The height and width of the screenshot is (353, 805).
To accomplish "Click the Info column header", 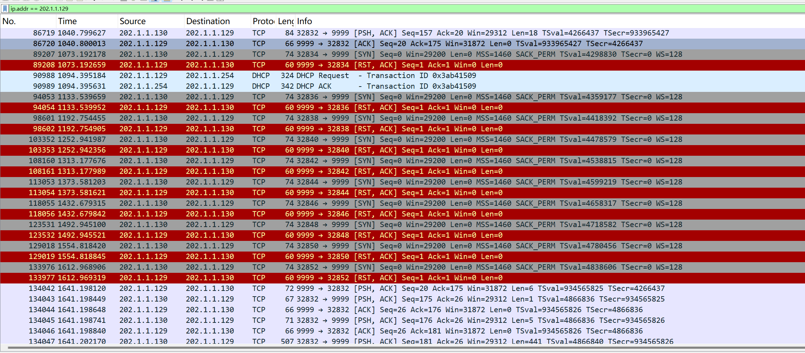I will coord(550,21).
